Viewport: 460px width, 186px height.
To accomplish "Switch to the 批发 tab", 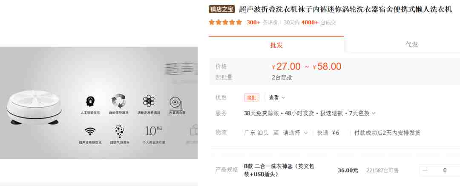I will click(276, 45).
